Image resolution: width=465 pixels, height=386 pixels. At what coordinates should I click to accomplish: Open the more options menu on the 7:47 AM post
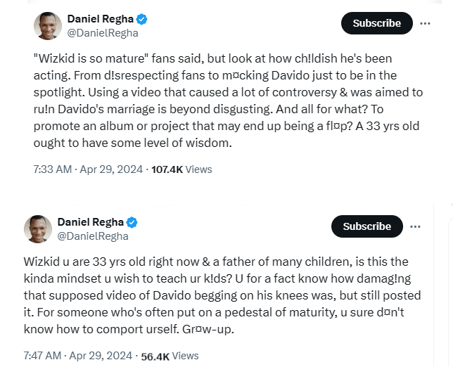(416, 226)
